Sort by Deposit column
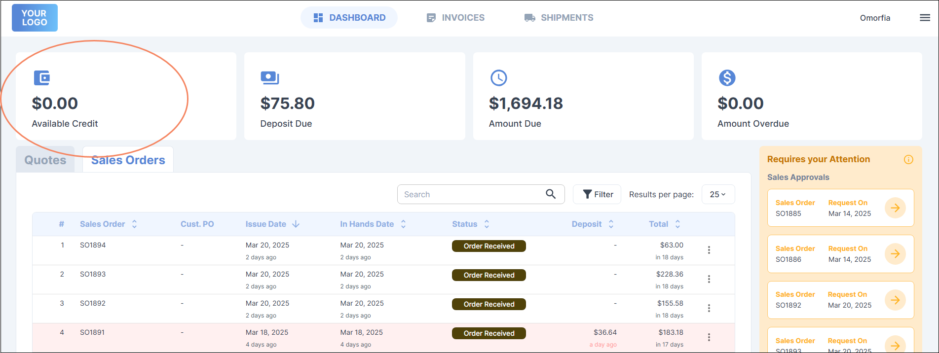This screenshot has width=939, height=353. coord(593,224)
